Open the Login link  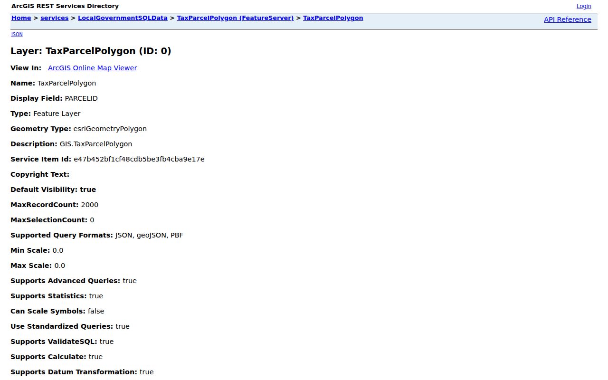click(x=584, y=6)
